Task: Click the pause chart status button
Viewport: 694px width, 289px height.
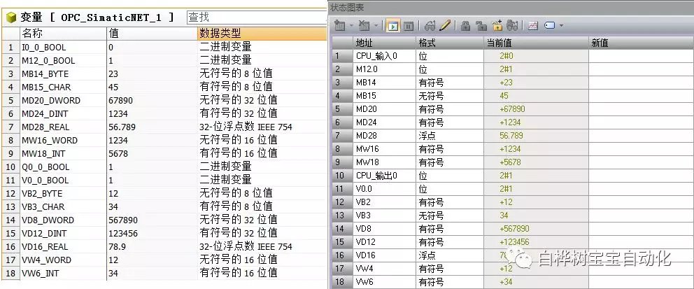Action: coord(408,26)
